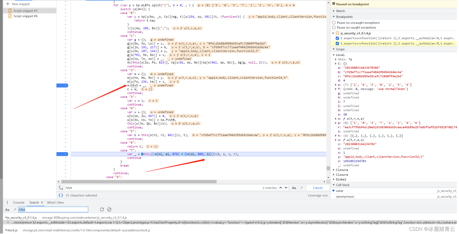The image size is (459, 234).
Task: Click breakpoint marker at var _ line
Action: click(62, 154)
